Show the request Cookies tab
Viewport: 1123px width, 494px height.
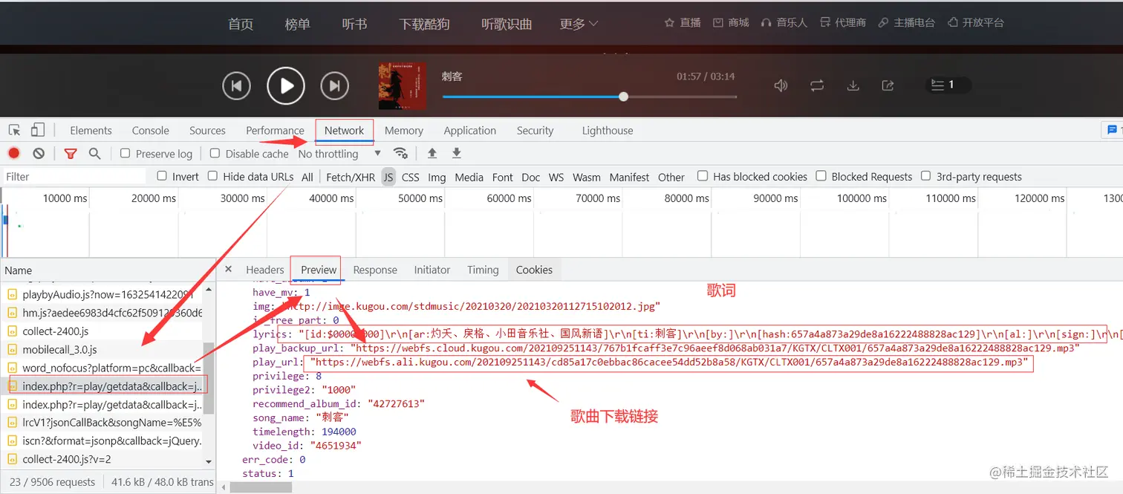(x=534, y=270)
